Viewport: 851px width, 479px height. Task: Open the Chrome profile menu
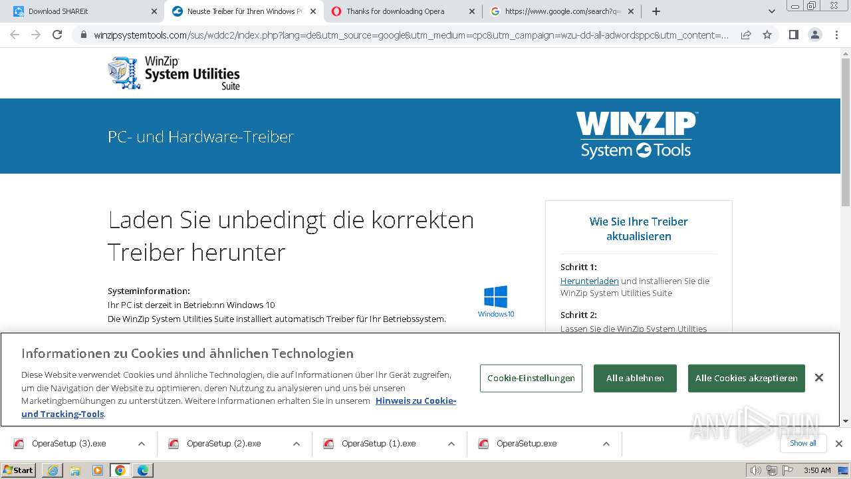814,35
